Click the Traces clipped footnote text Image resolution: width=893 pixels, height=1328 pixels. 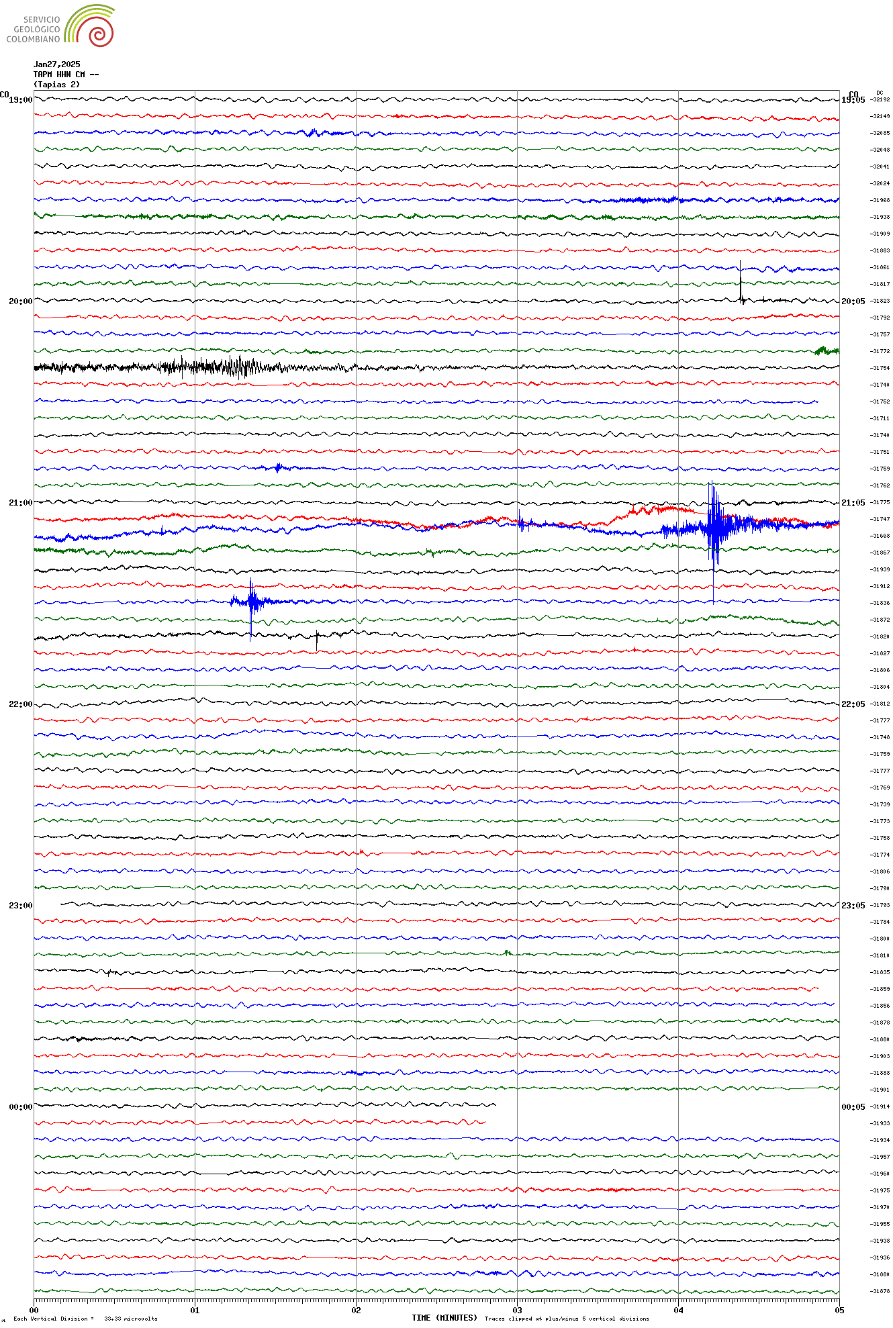point(567,1319)
